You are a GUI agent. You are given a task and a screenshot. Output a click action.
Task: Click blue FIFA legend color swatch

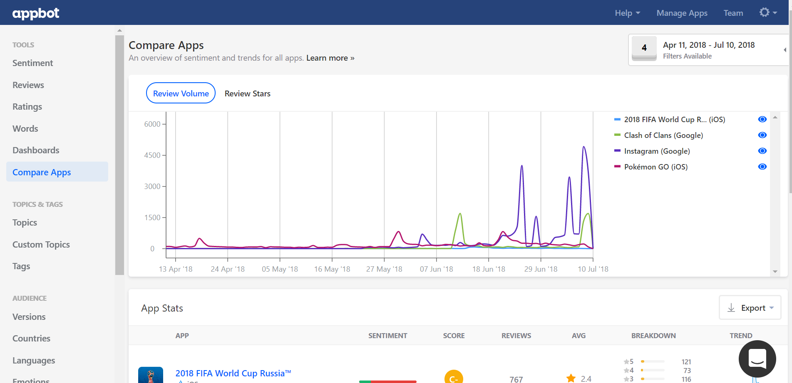pyautogui.click(x=617, y=119)
